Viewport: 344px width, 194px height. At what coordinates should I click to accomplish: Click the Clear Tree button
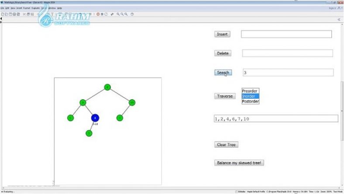coord(226,145)
